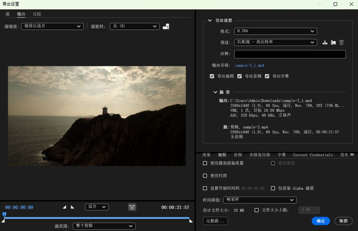Open the 源旋转 dropdown

coord(135,26)
